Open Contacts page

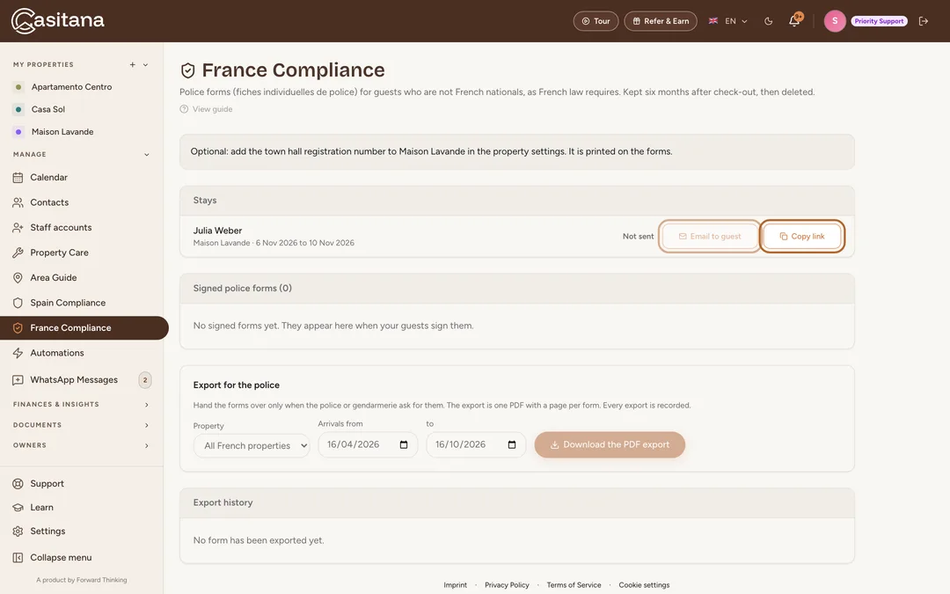(x=49, y=202)
